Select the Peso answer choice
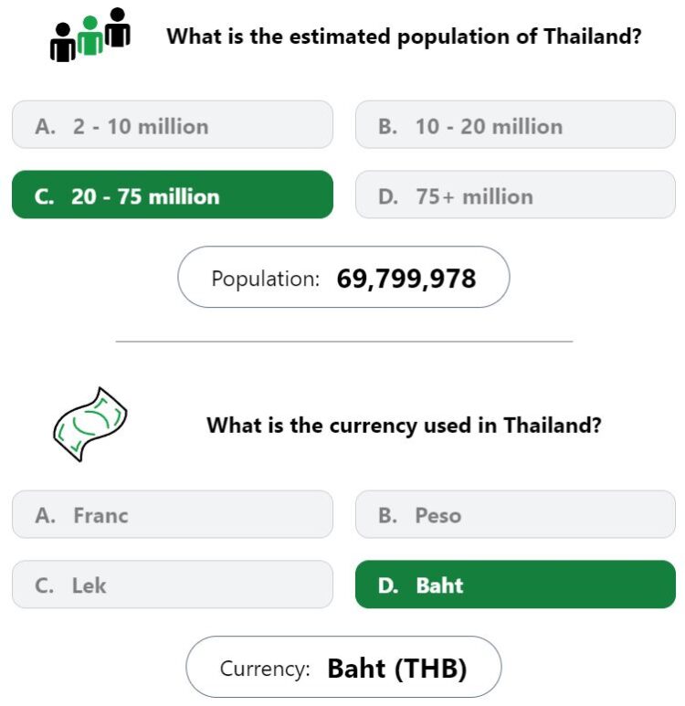Image resolution: width=685 pixels, height=706 pixels. (515, 514)
